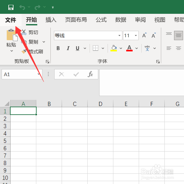The image size is (184, 184).
Task: Switch to the 数据 (Data) tab
Action: pos(121,20)
